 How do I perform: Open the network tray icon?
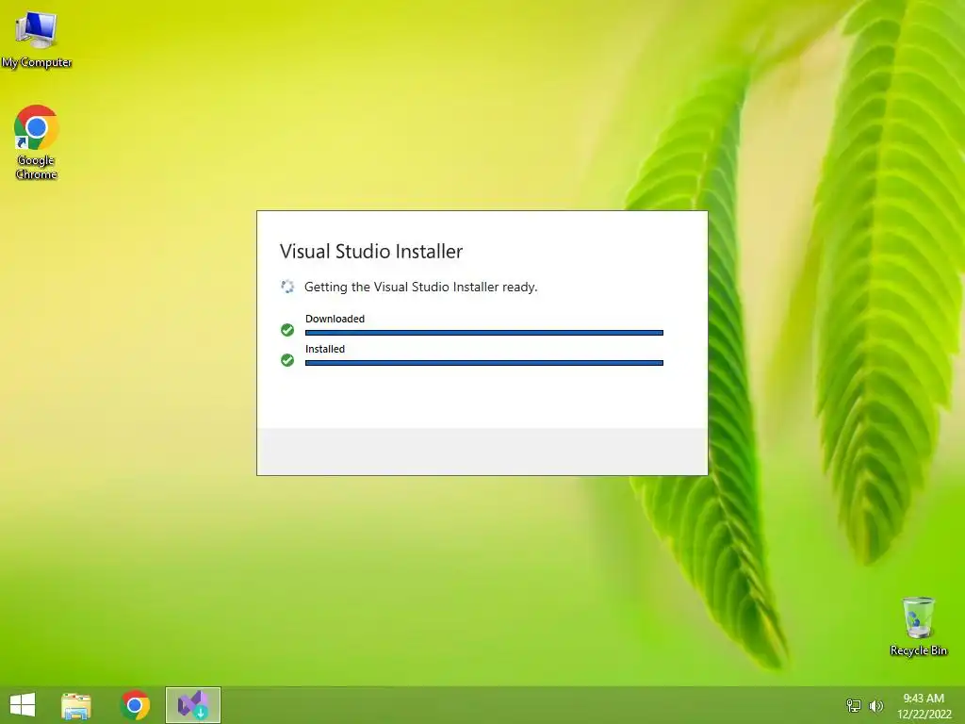coord(854,705)
